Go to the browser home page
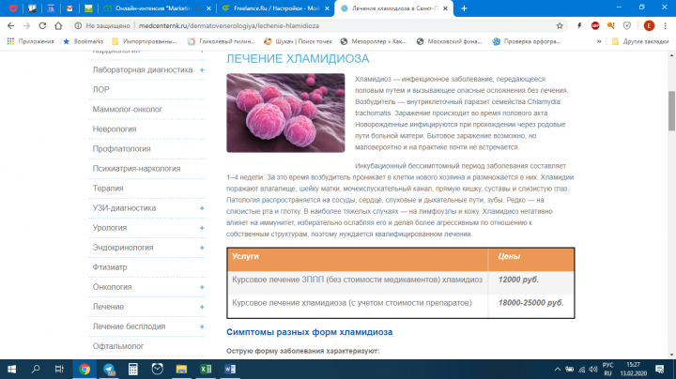Image resolution: width=676 pixels, height=379 pixels. point(58,26)
